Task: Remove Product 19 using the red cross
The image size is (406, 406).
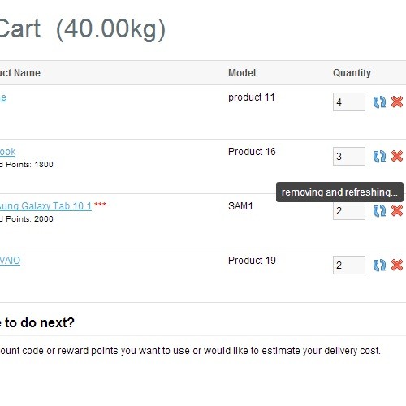Action: pyautogui.click(x=397, y=265)
